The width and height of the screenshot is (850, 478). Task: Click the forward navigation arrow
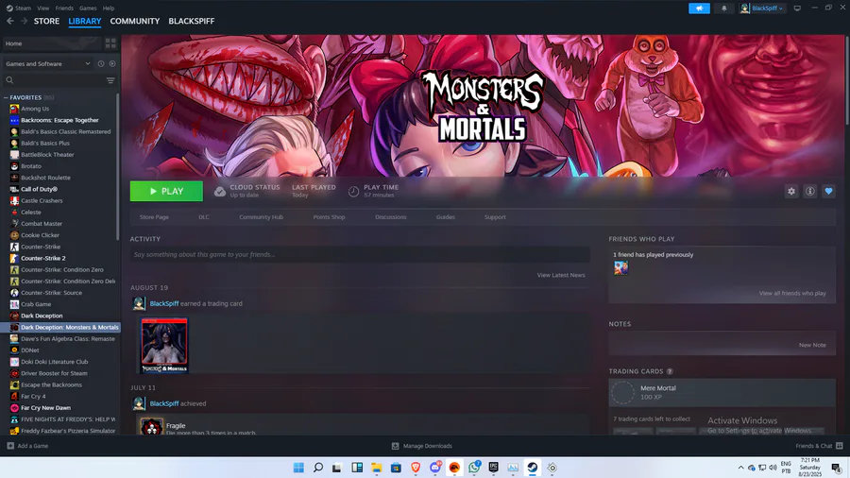coord(24,21)
